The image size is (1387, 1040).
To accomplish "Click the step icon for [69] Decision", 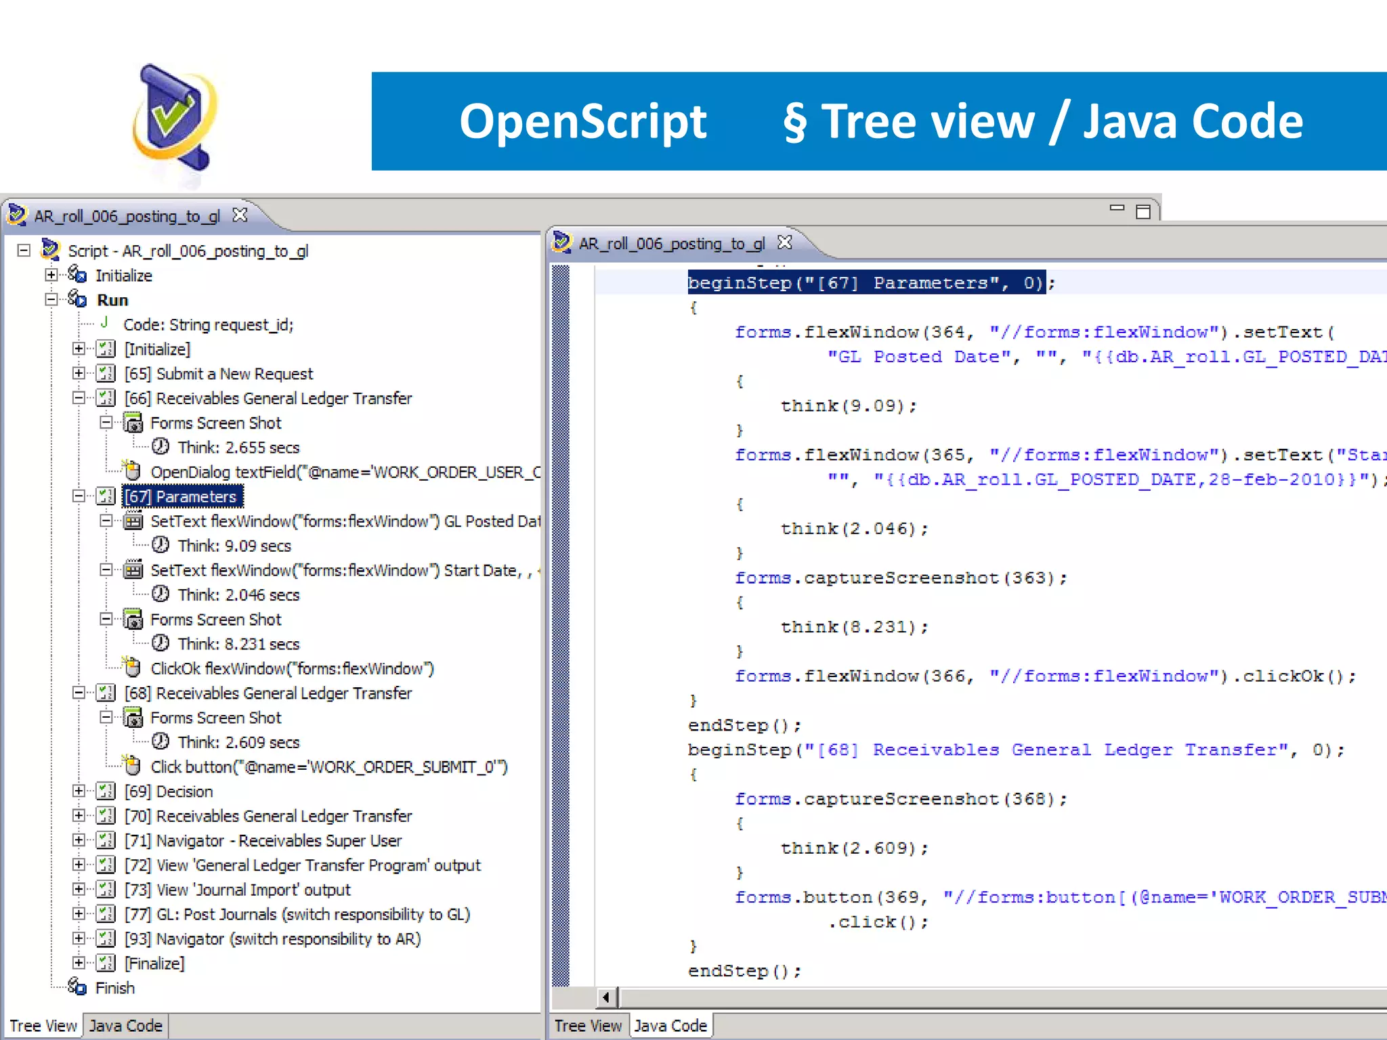I will coord(106,791).
